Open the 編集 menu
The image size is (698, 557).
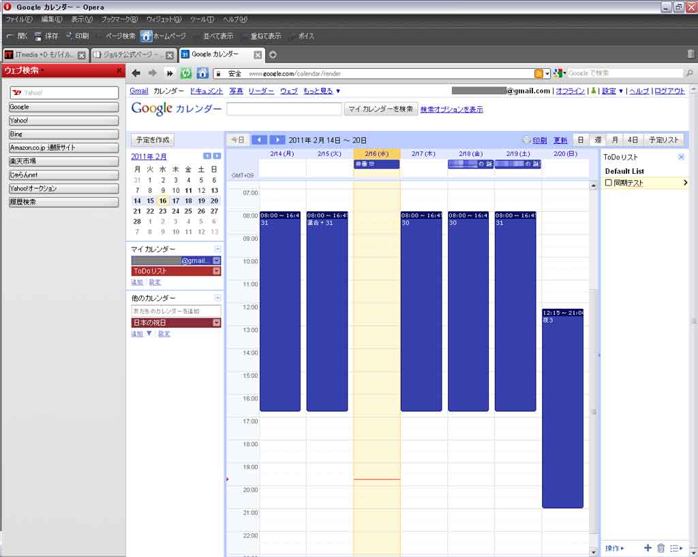click(x=52, y=19)
